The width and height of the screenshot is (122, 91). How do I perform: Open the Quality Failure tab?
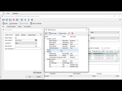[x=32, y=35]
